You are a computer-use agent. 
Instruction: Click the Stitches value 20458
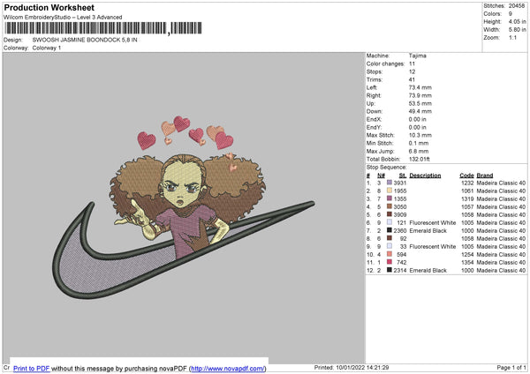[x=517, y=6]
